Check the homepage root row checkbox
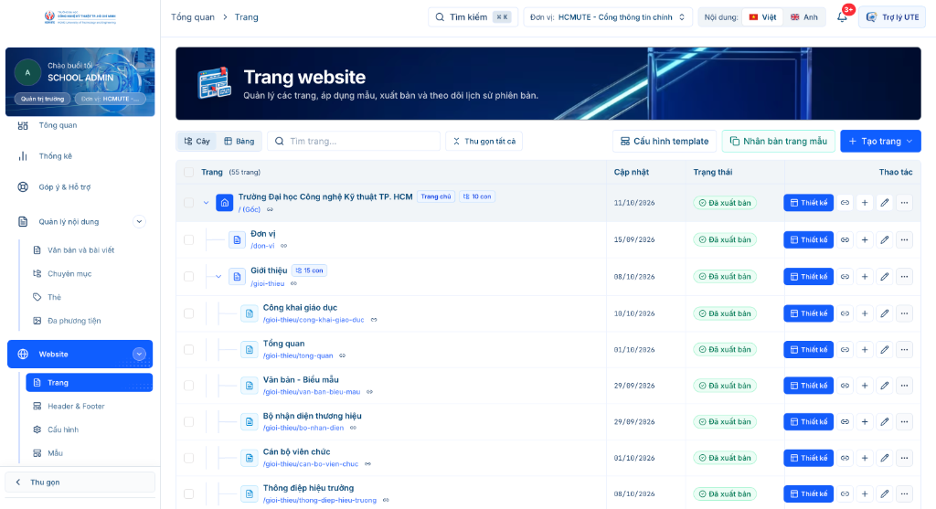936x509 pixels. click(188, 203)
